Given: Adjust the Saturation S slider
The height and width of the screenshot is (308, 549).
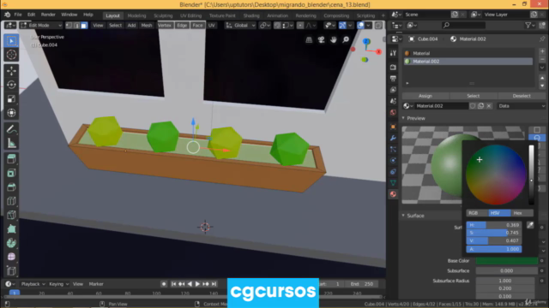Looking at the screenshot, I should [x=494, y=233].
